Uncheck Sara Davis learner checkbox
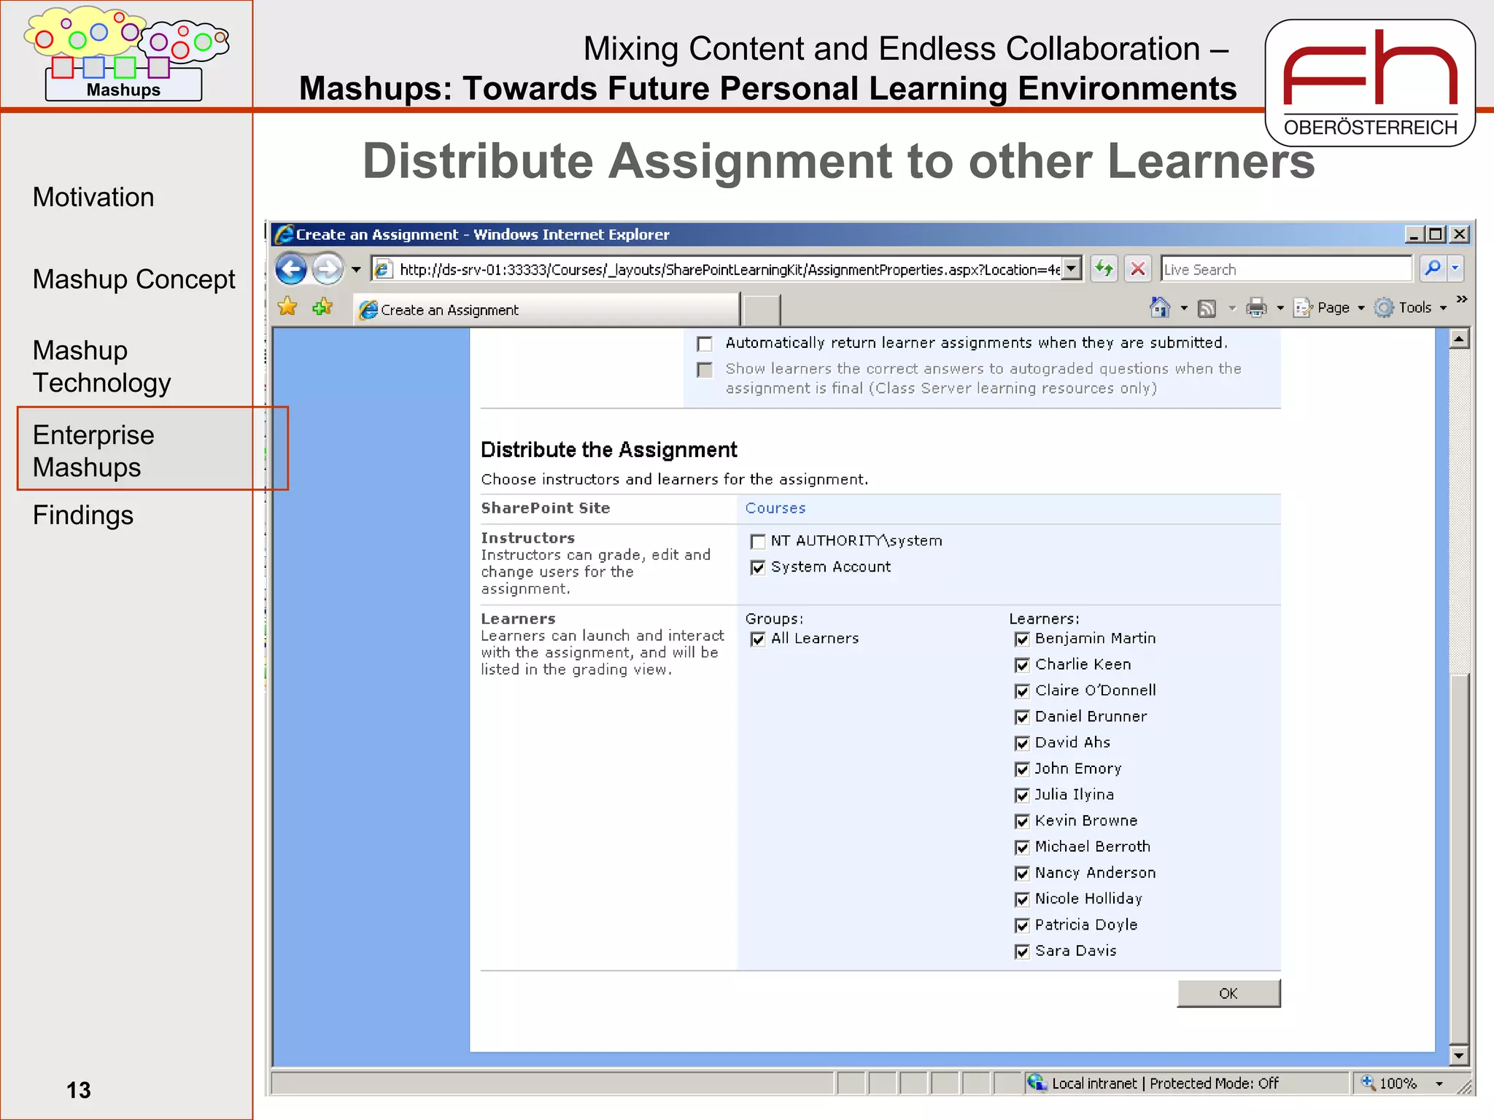Viewport: 1494px width, 1120px height. point(1022,952)
